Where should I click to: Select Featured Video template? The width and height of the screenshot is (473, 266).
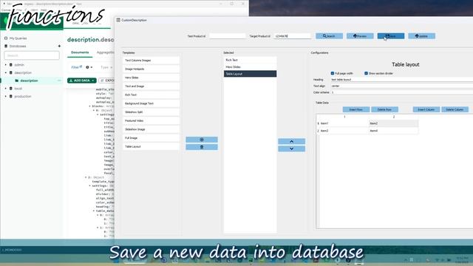click(151, 120)
